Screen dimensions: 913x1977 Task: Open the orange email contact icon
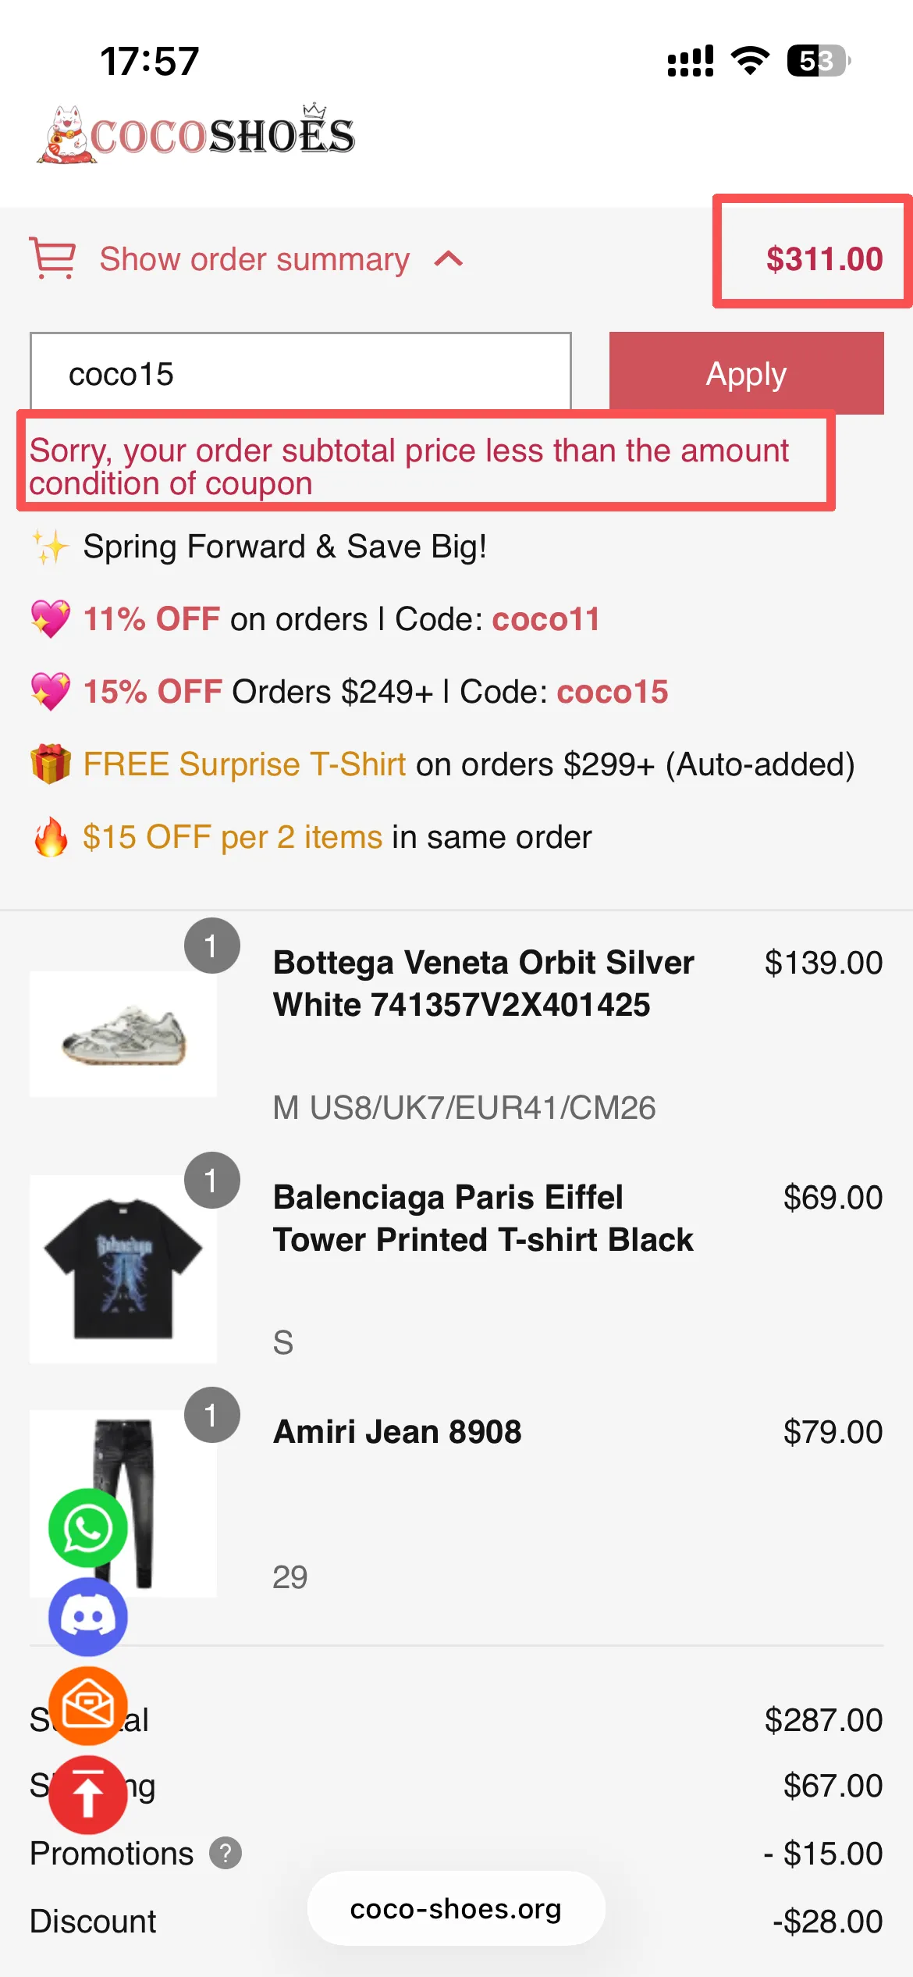click(88, 1705)
